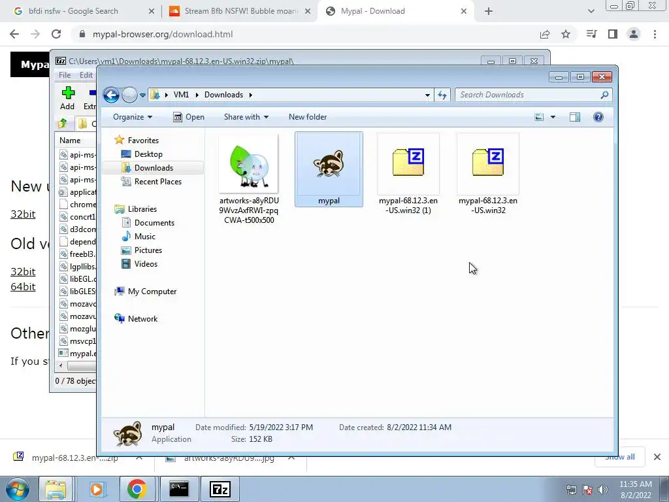
Task: Select Documents library
Action: [x=148, y=222]
